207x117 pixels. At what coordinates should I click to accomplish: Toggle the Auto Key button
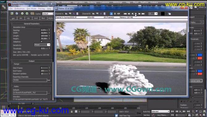(x=146, y=111)
